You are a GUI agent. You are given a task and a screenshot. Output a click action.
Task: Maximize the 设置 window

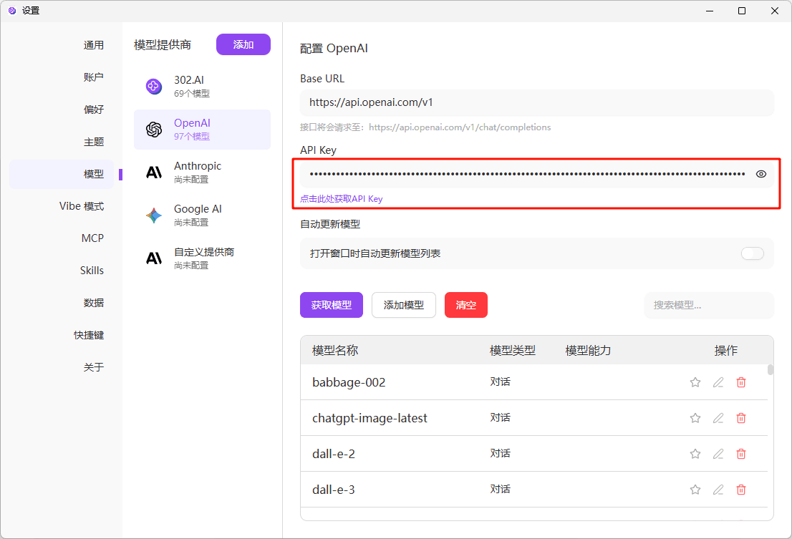pyautogui.click(x=741, y=11)
